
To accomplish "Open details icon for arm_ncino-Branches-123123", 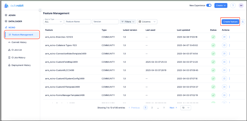I will click(x=224, y=37).
